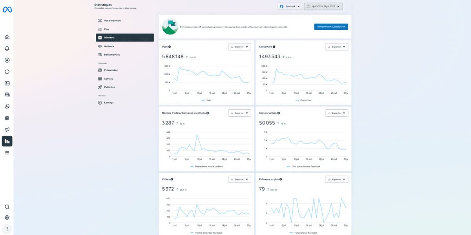The image size is (471, 235).
Task: Select Benchmarking in the statistics menu
Action: 111,54
